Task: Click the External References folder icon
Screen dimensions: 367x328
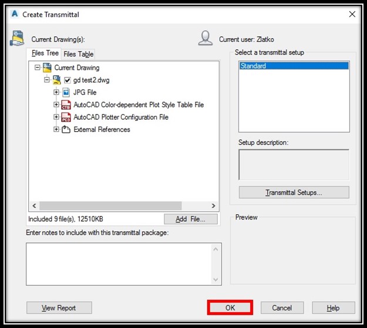Action: pyautogui.click(x=66, y=129)
